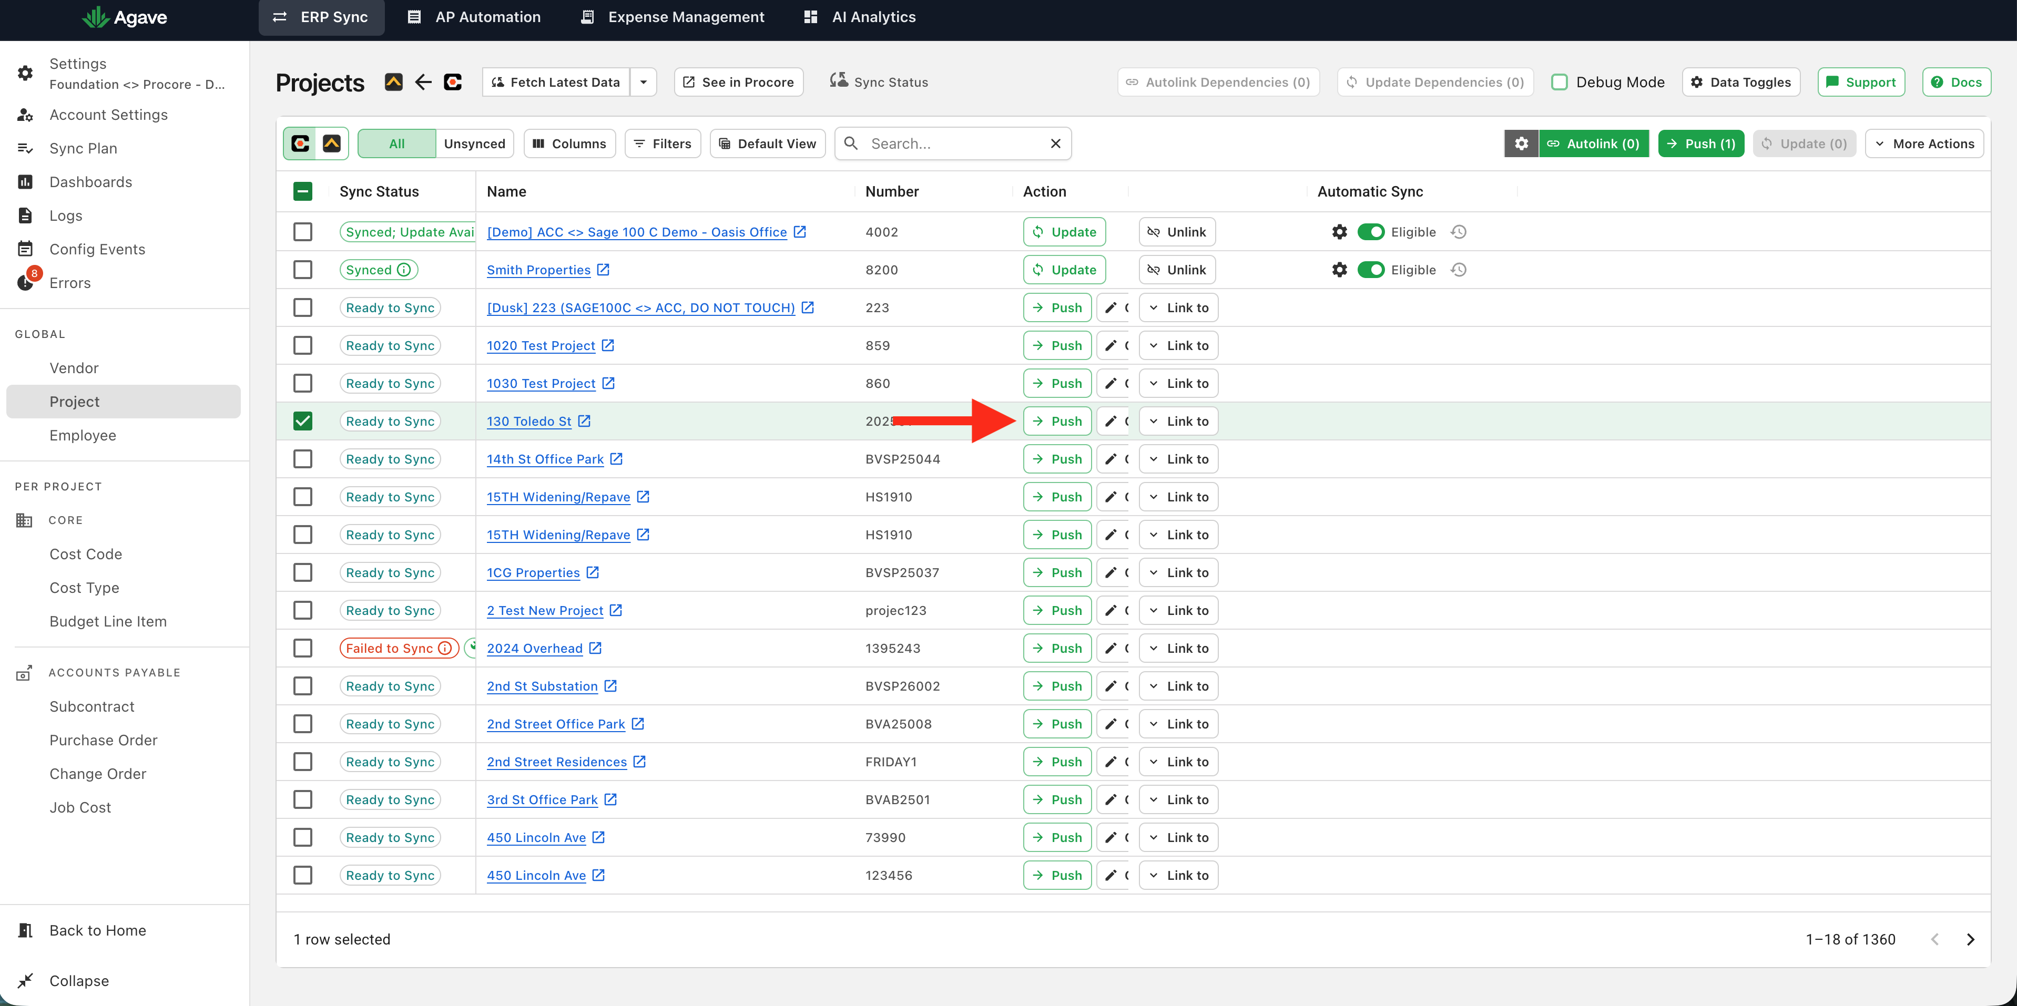Click Update for the Oasis Office row

[1064, 232]
